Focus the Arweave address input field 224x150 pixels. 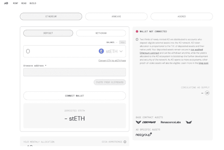[74, 72]
